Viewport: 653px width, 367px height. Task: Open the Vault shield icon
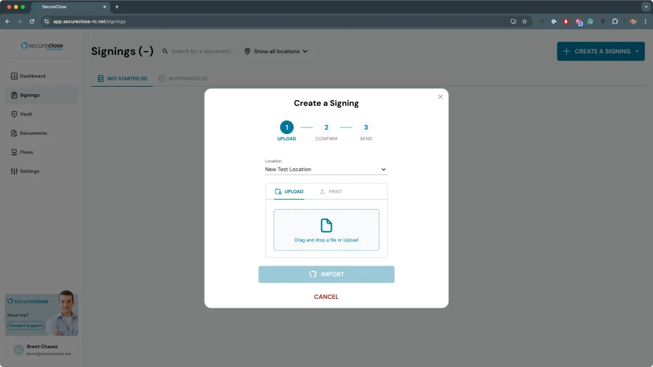click(x=14, y=114)
